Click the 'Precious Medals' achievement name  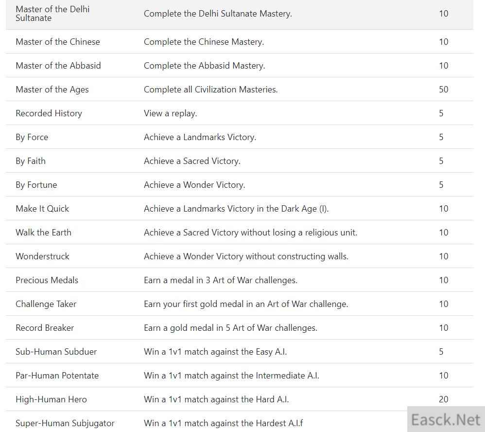tap(47, 280)
